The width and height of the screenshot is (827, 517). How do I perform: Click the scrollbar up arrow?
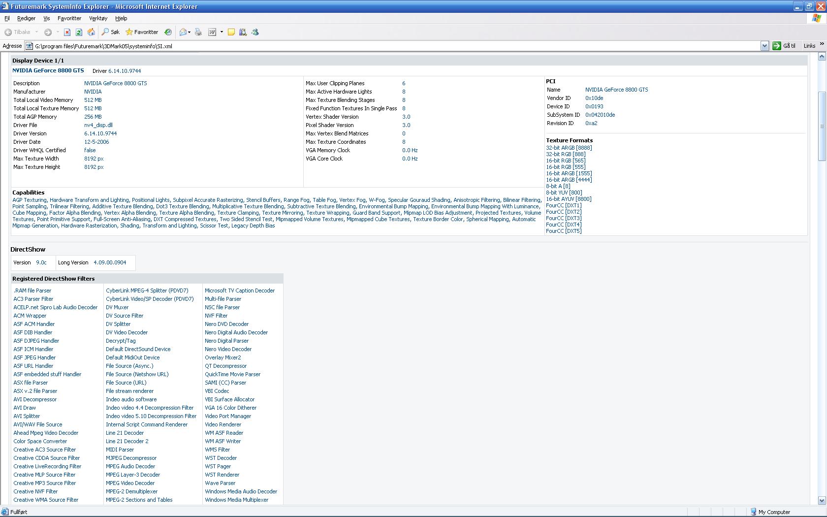point(822,57)
